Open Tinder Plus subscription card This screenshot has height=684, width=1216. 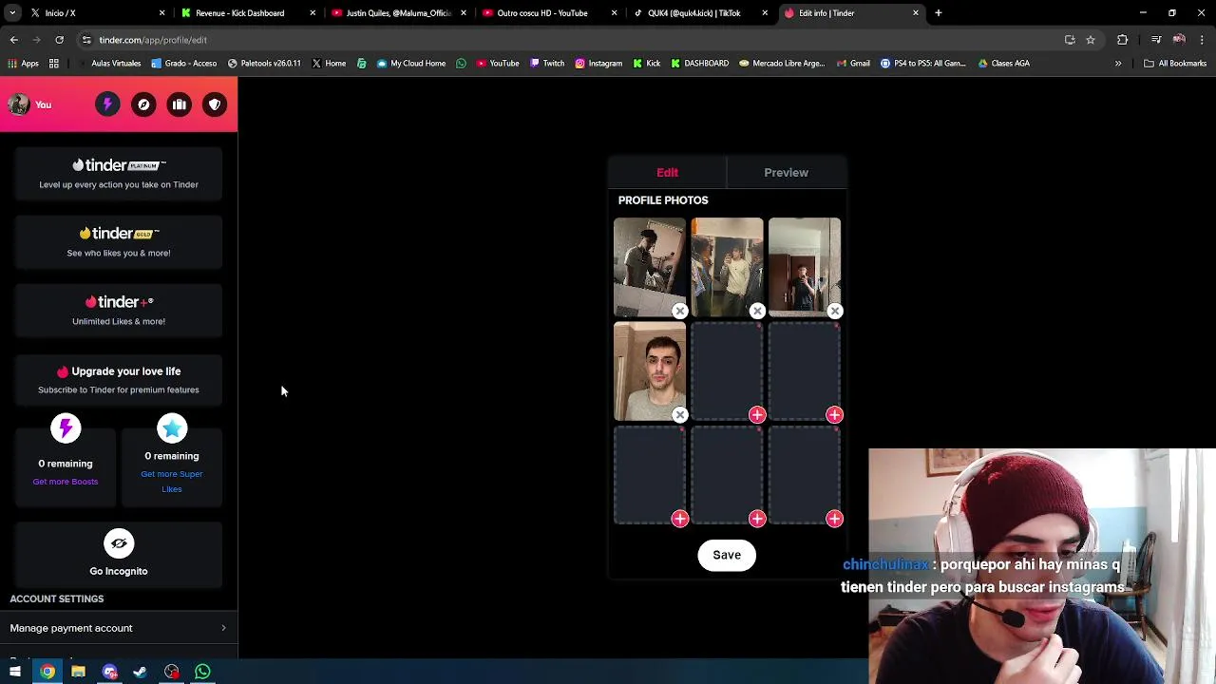click(119, 311)
